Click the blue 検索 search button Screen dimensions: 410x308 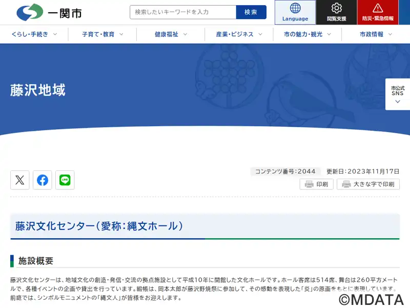[x=251, y=12]
